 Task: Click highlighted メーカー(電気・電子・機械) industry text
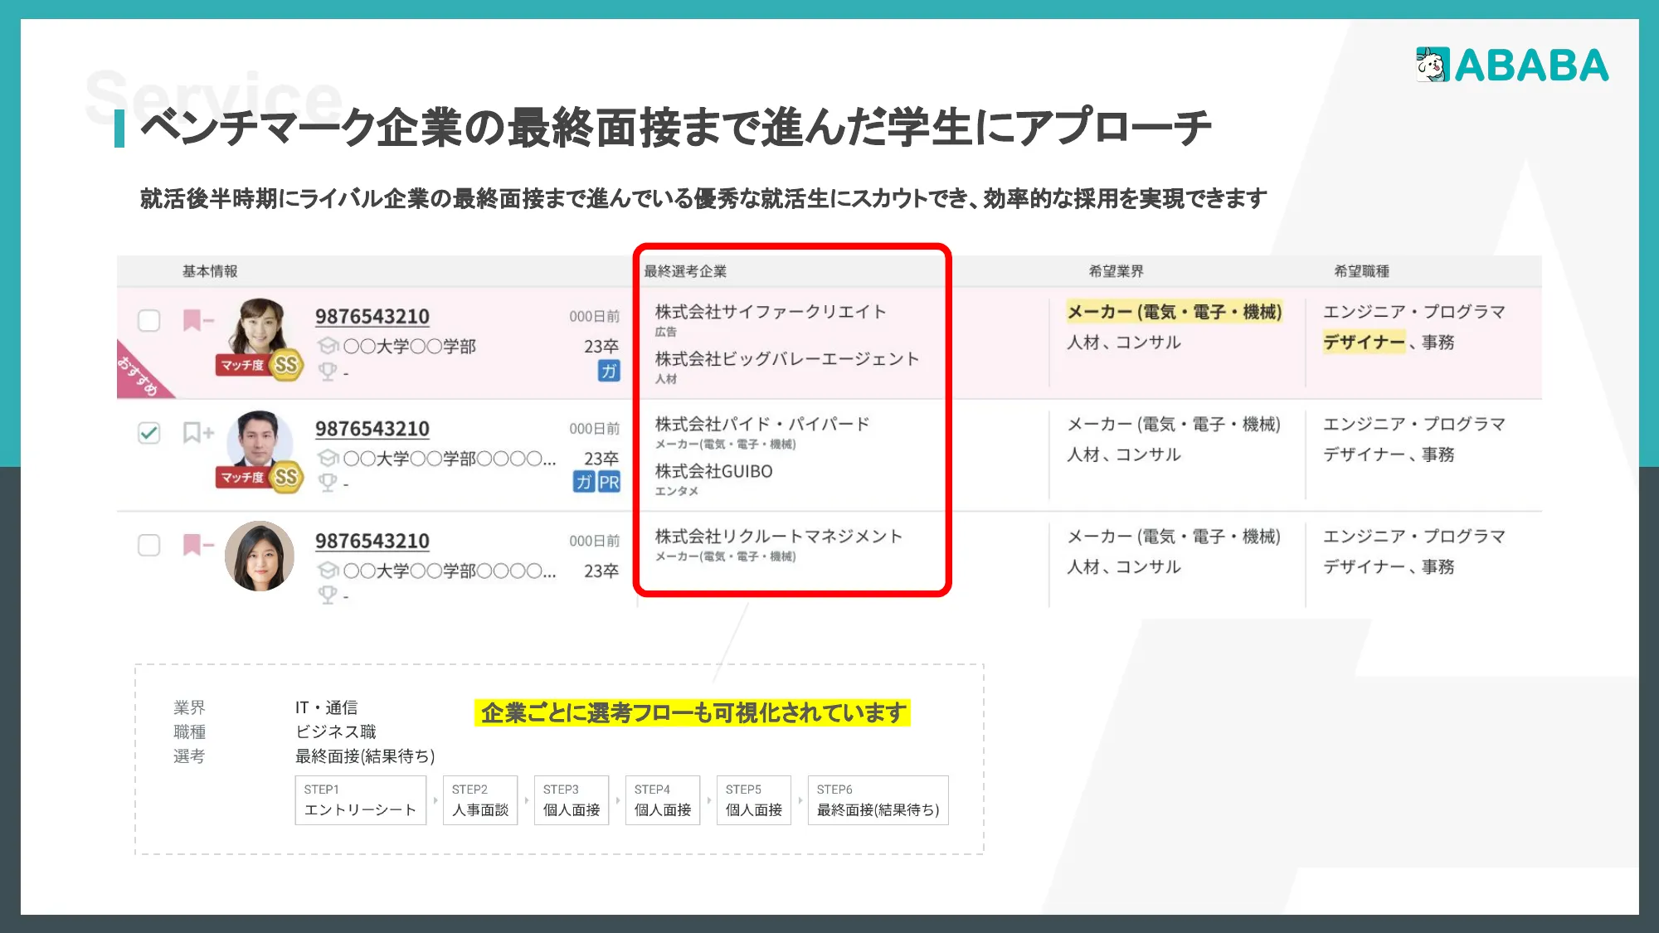coord(1175,312)
